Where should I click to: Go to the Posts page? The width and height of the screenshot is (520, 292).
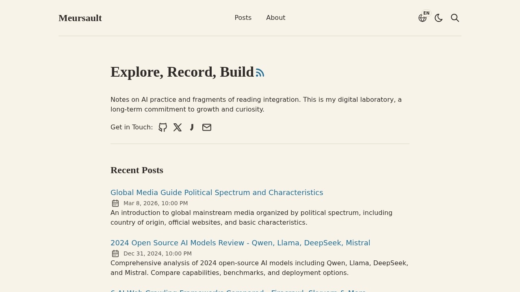click(243, 18)
